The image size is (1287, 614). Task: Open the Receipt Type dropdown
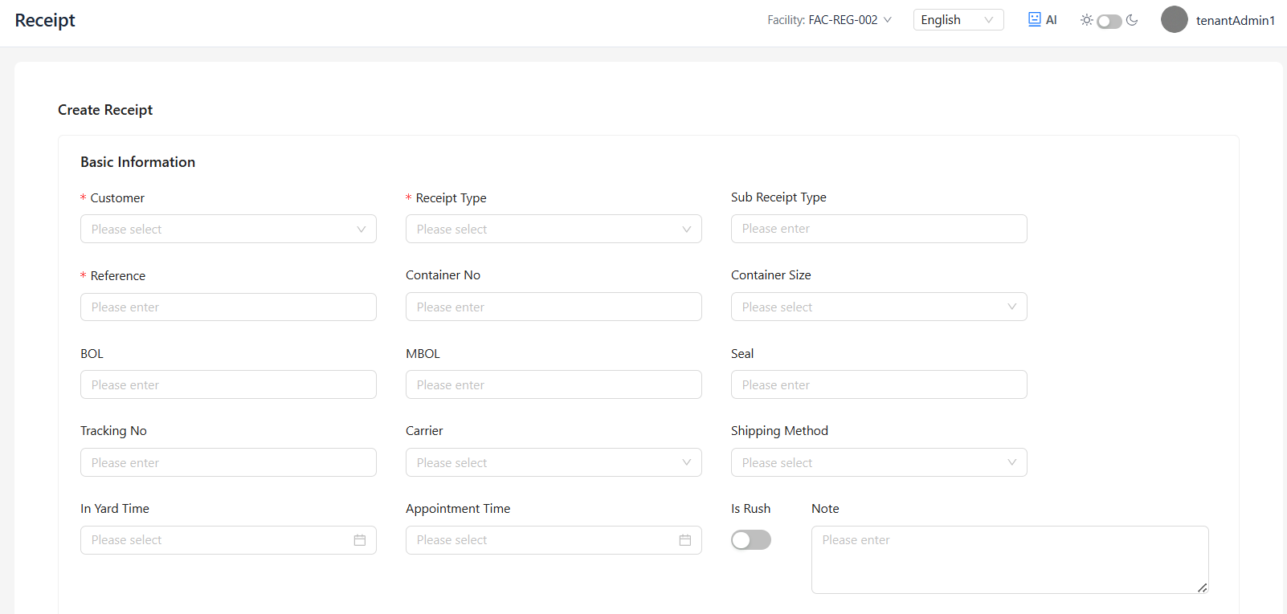click(x=554, y=229)
